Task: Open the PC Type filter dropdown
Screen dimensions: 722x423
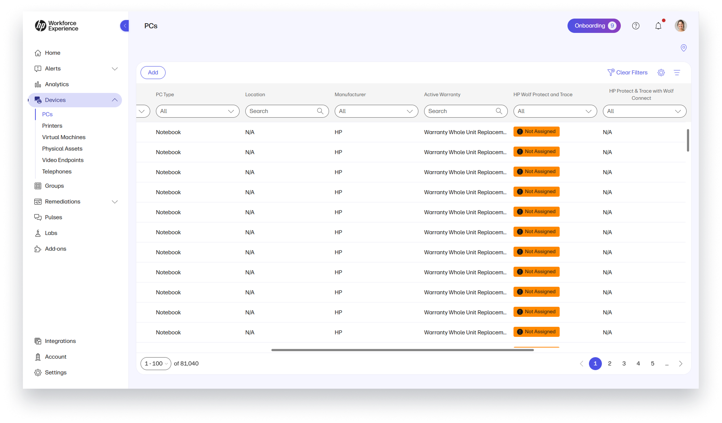Action: [197, 111]
